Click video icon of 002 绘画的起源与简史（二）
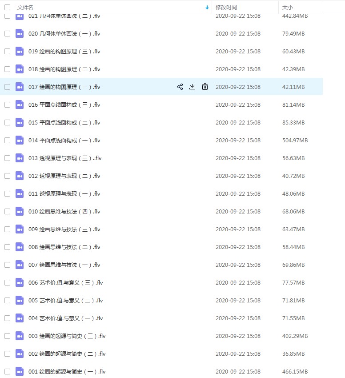 [x=20, y=354]
